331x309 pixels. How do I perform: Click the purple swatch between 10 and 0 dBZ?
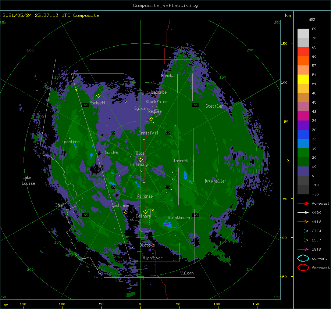point(303,171)
